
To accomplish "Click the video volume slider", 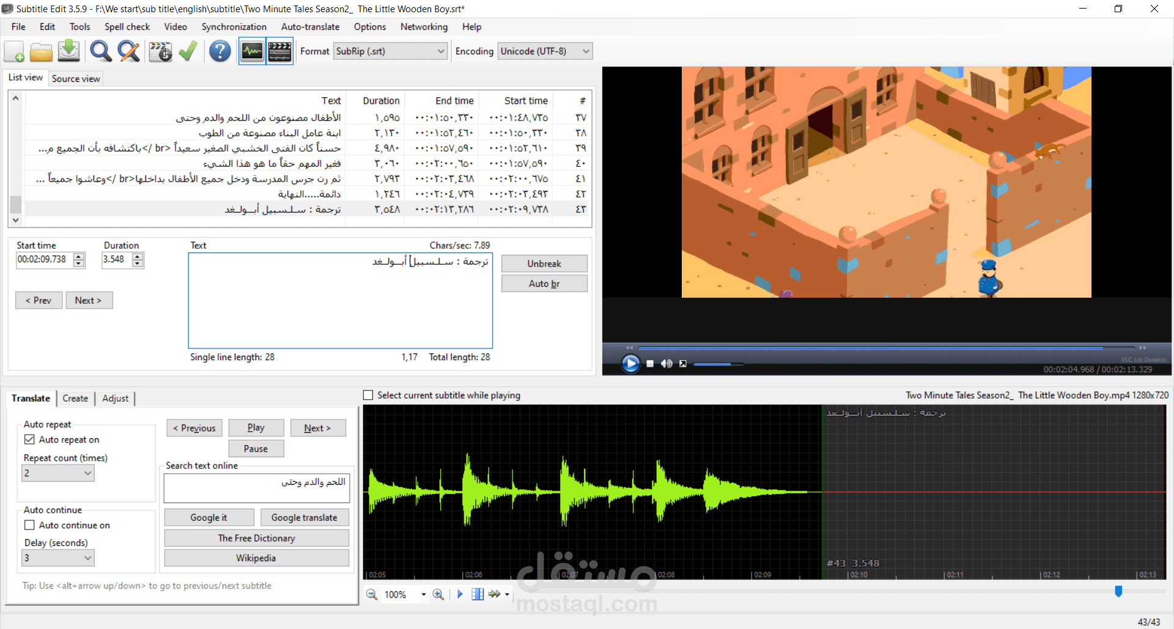I will (718, 364).
